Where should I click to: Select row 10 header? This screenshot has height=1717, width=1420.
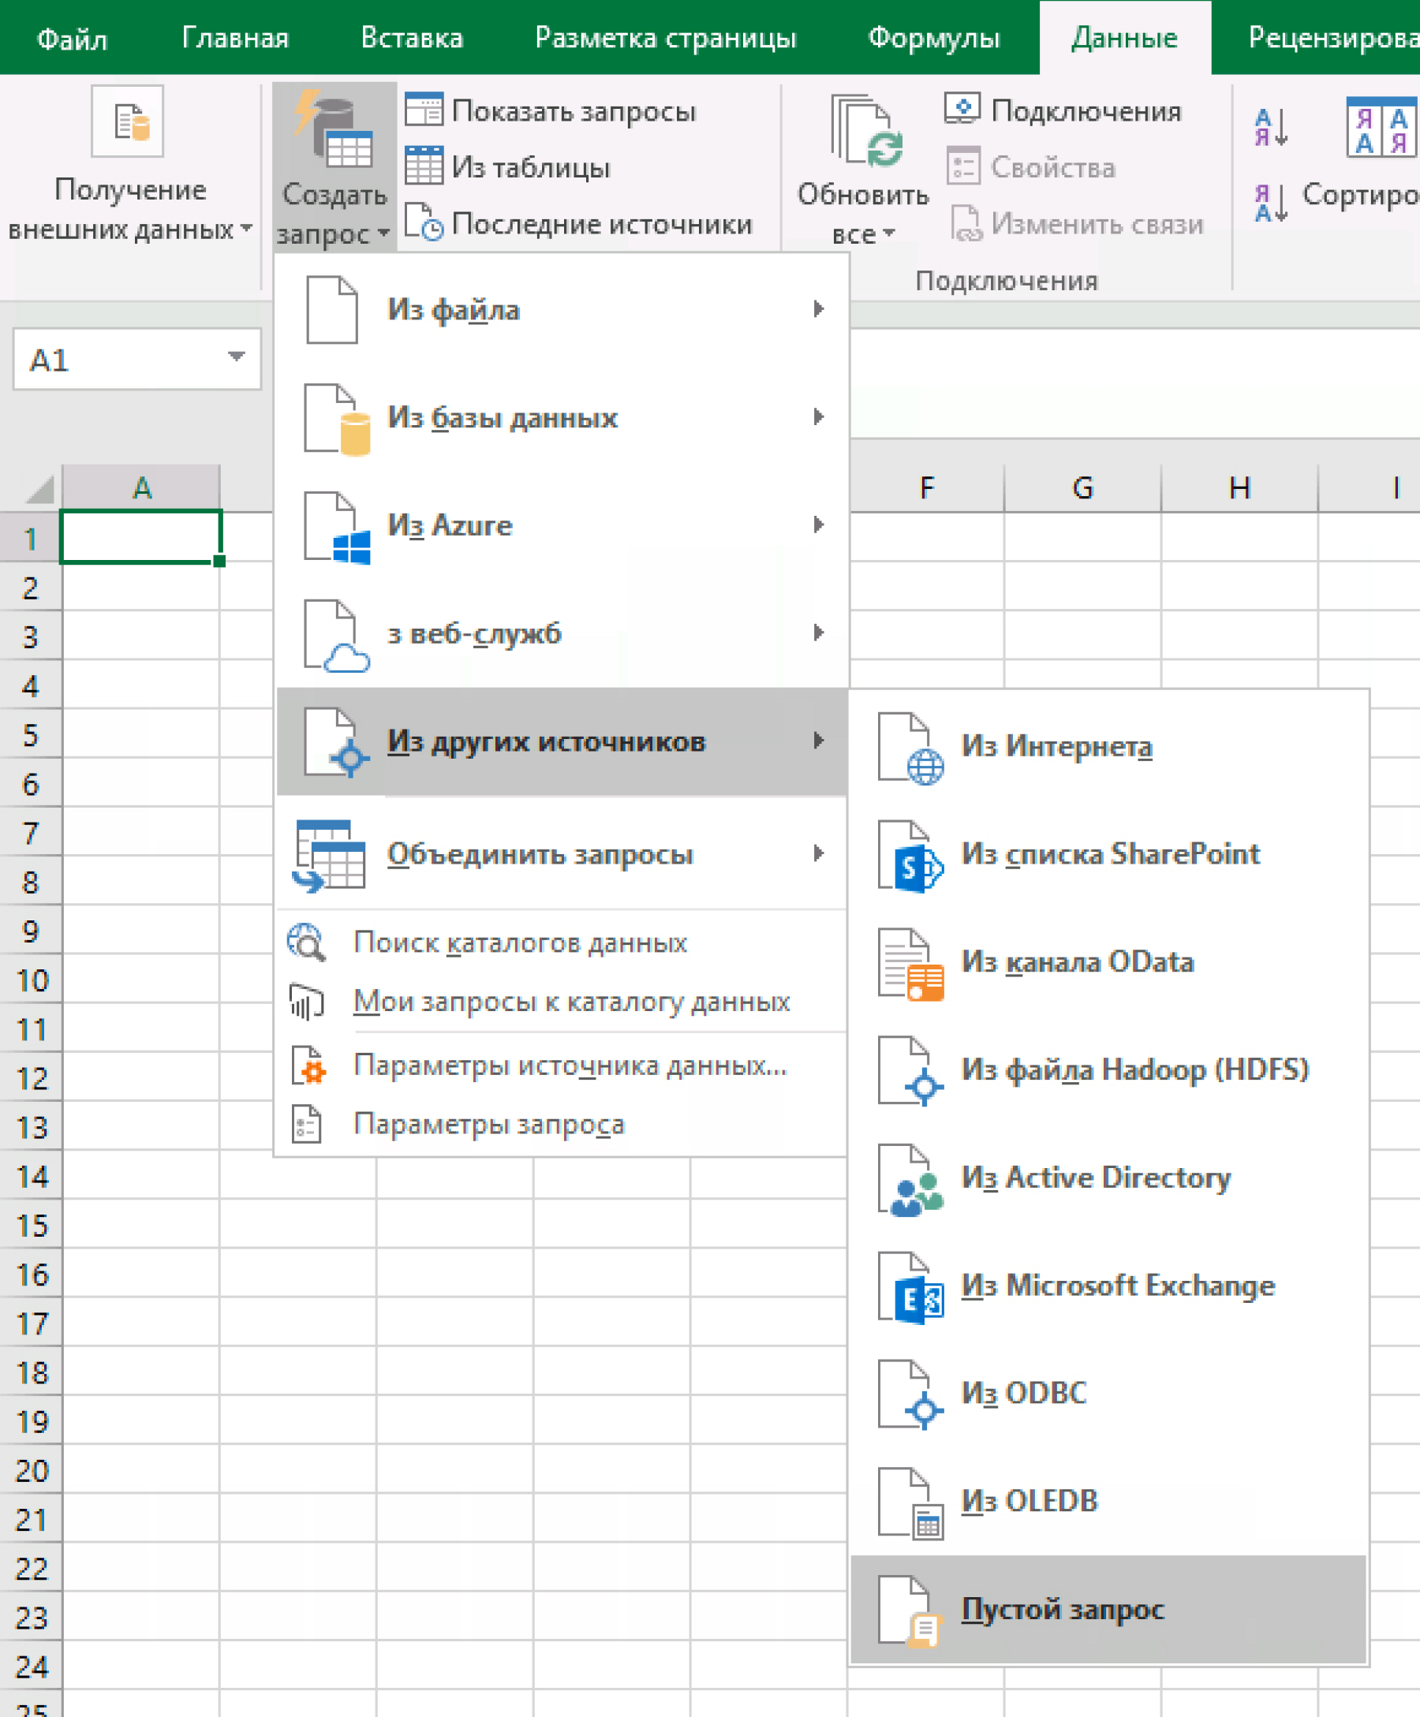click(x=31, y=979)
